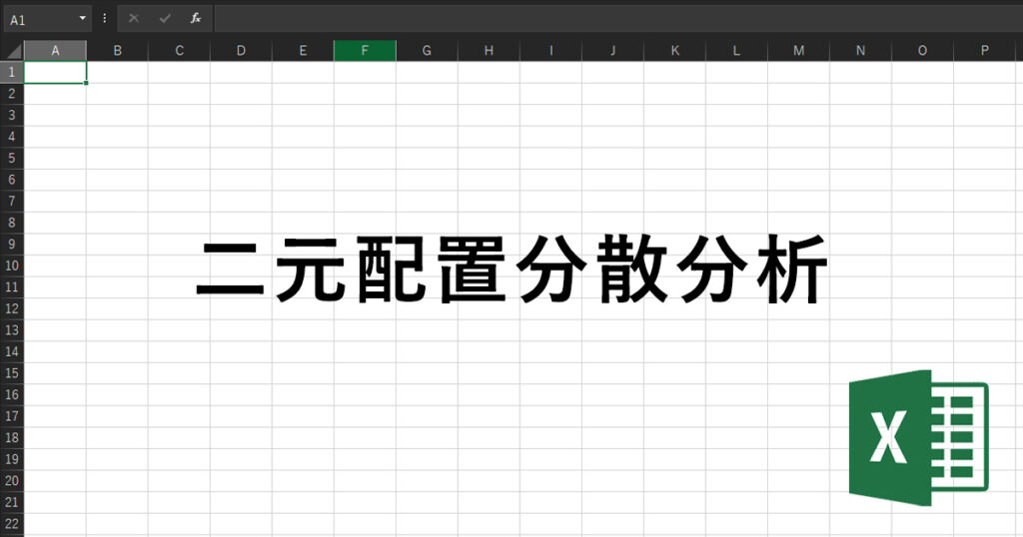Viewport: 1023px width, 537px height.
Task: Click the Name Box showing A1
Action: pyautogui.click(x=38, y=19)
